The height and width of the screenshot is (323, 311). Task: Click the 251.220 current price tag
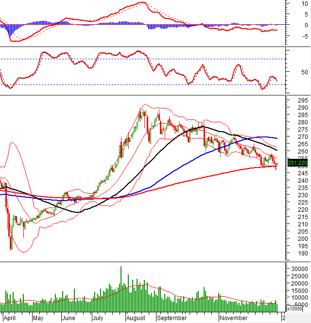[x=294, y=163]
